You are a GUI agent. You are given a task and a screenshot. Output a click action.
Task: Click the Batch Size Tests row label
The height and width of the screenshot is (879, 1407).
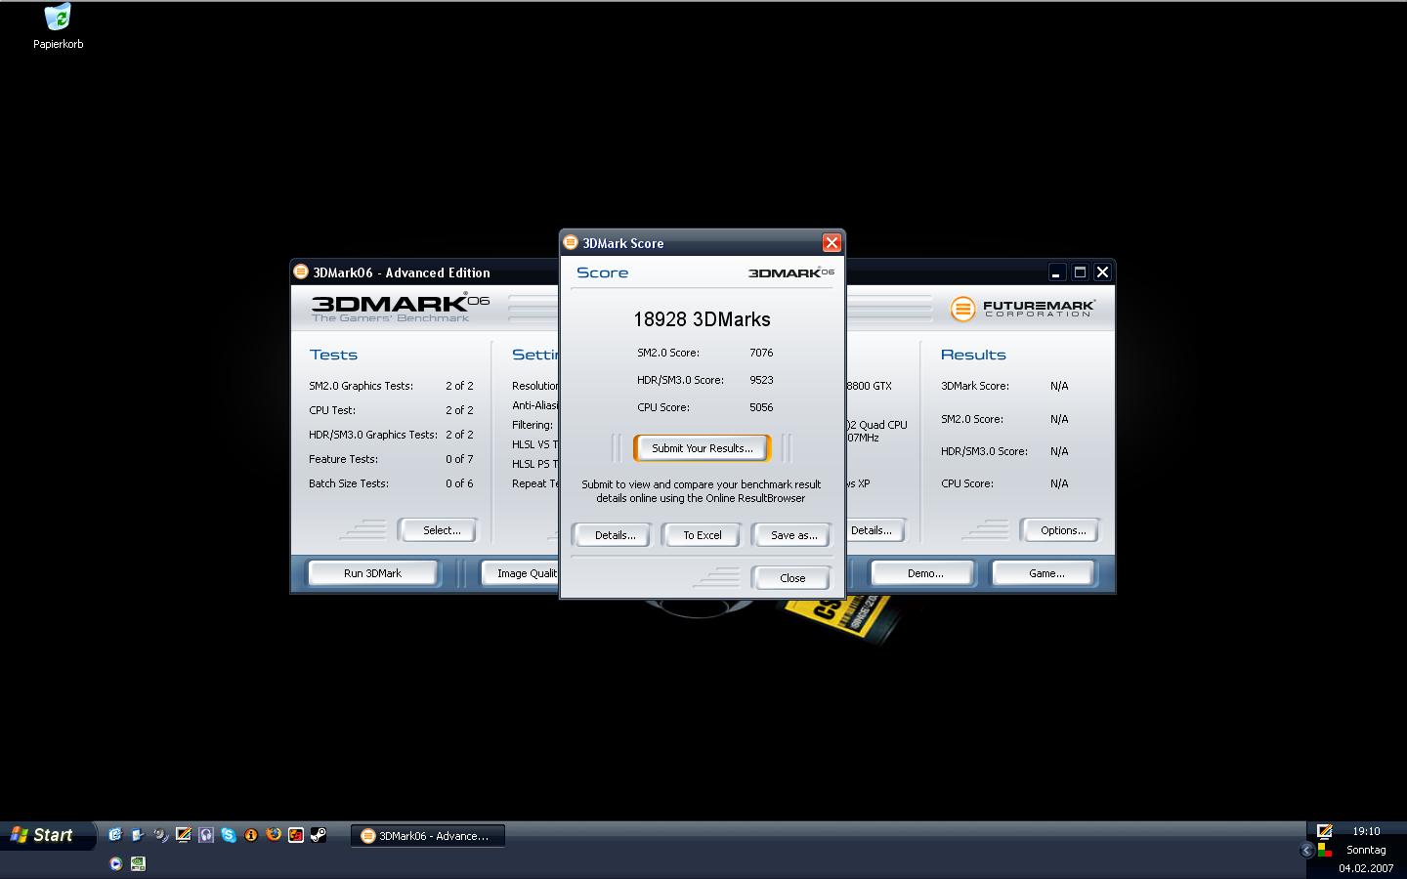(x=349, y=483)
